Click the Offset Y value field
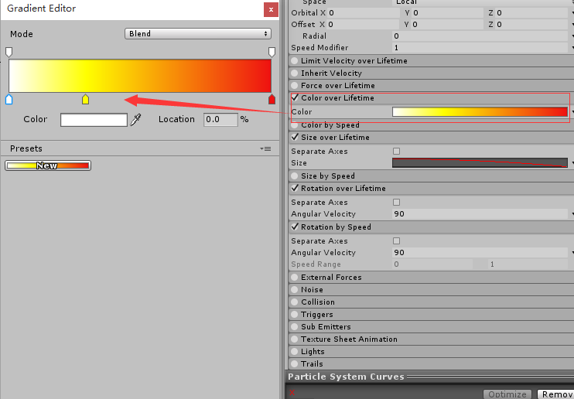The height and width of the screenshot is (399, 574). coord(448,25)
